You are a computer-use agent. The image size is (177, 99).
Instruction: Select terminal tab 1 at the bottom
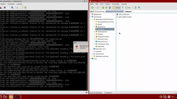pos(2,92)
